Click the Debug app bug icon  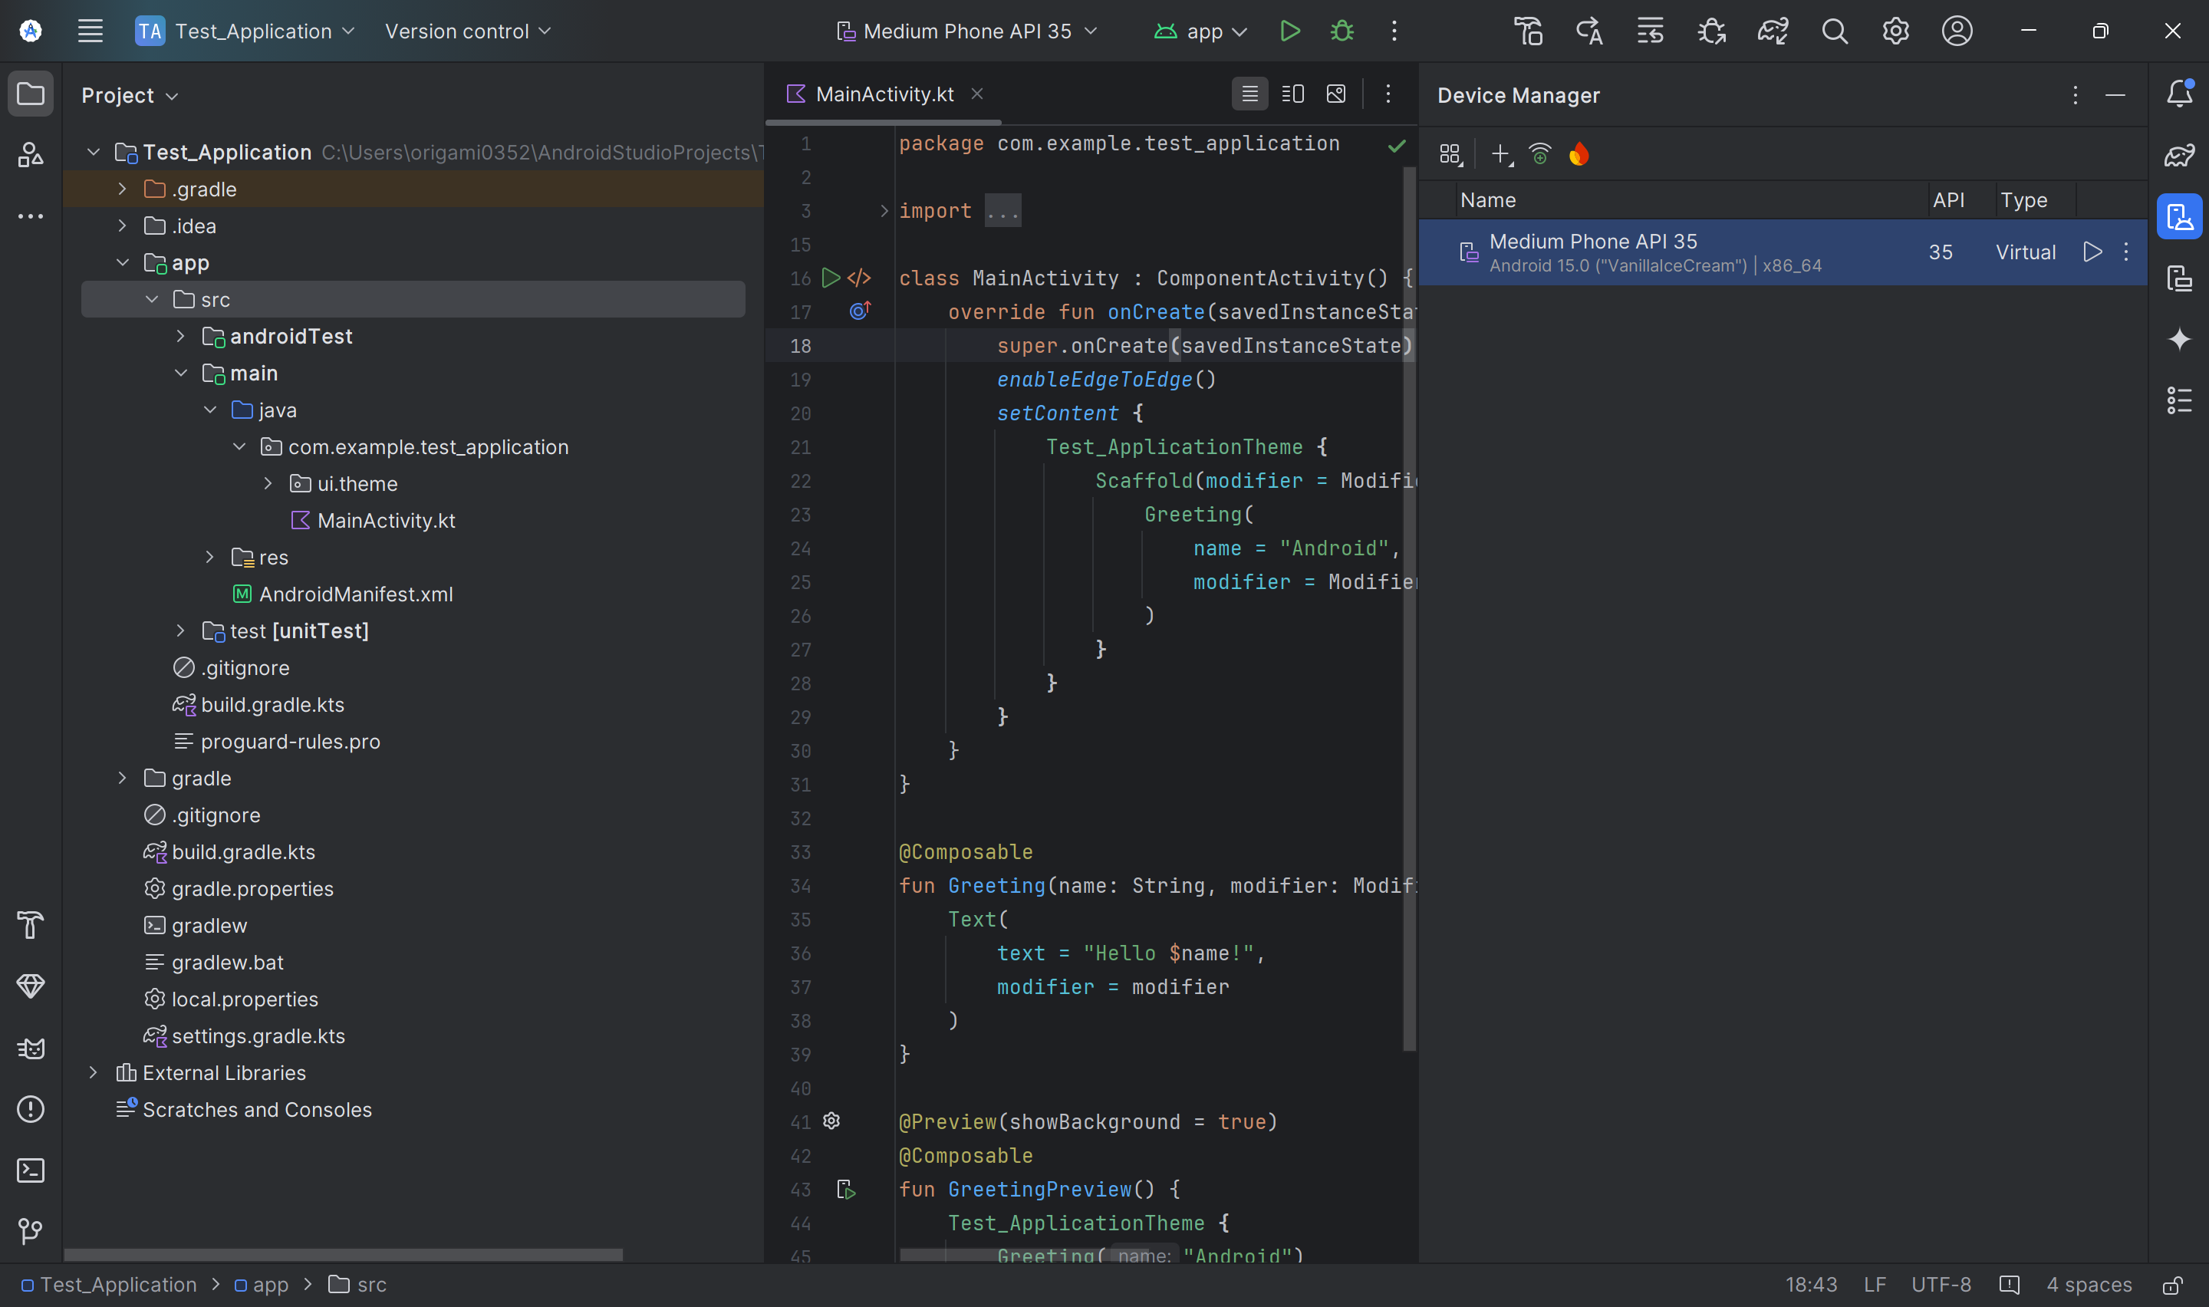1341,31
